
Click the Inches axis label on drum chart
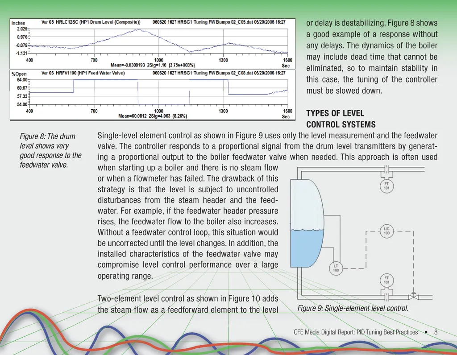point(18,23)
